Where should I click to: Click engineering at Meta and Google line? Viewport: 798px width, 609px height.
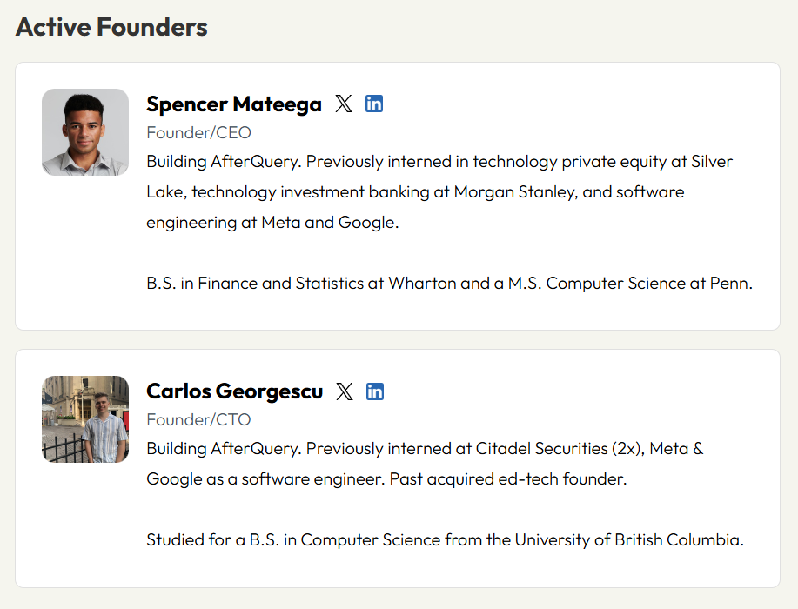tap(272, 223)
